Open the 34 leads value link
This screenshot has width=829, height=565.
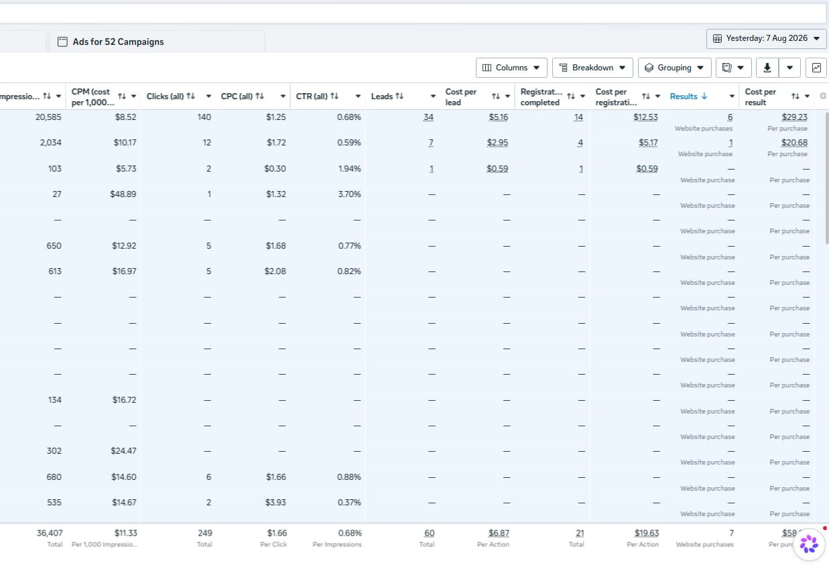428,117
